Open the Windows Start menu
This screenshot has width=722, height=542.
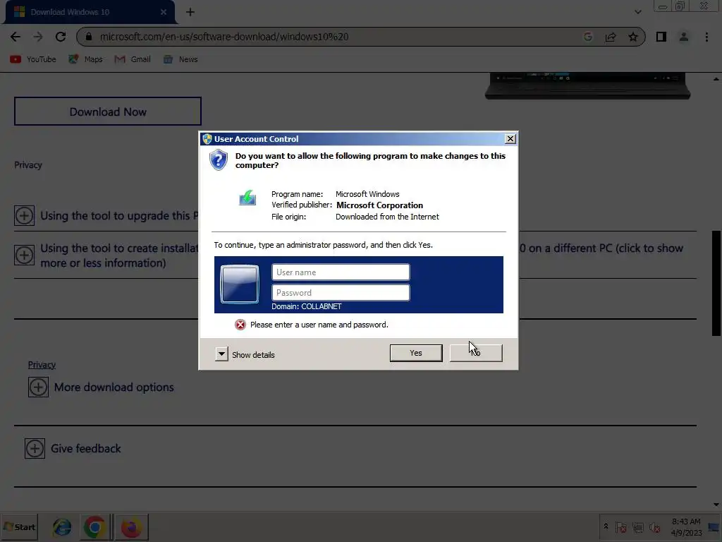click(19, 526)
